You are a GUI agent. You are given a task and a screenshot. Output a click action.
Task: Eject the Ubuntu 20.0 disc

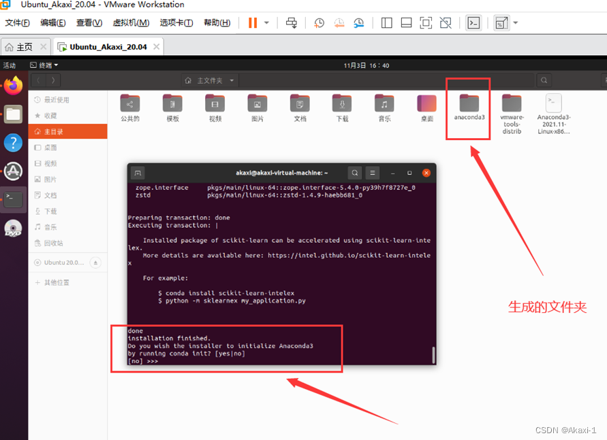pyautogui.click(x=95, y=263)
